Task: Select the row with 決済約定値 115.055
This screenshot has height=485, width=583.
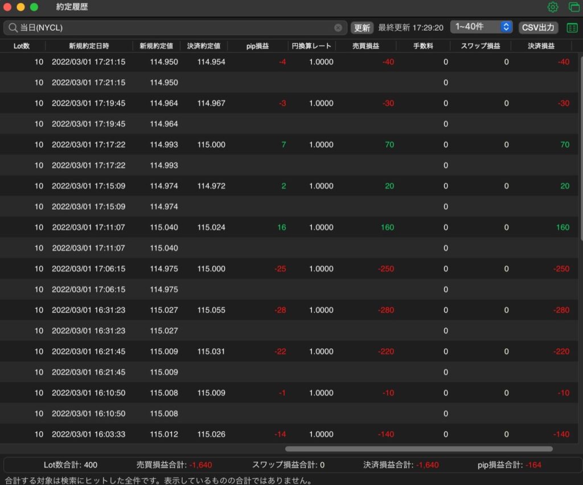Action: (289, 310)
